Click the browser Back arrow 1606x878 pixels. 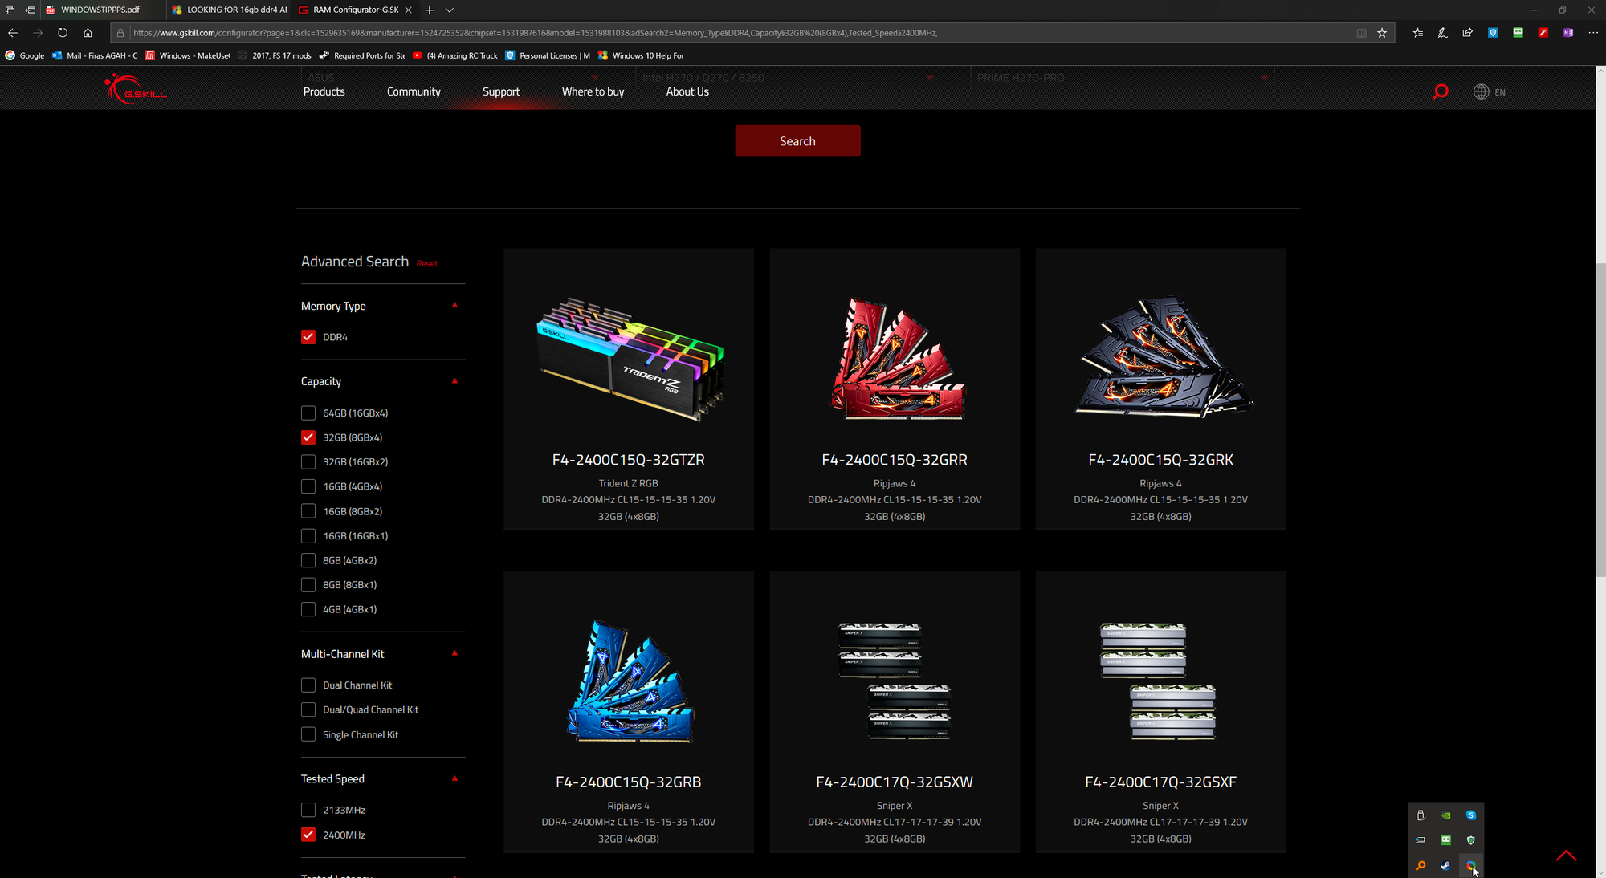[12, 33]
